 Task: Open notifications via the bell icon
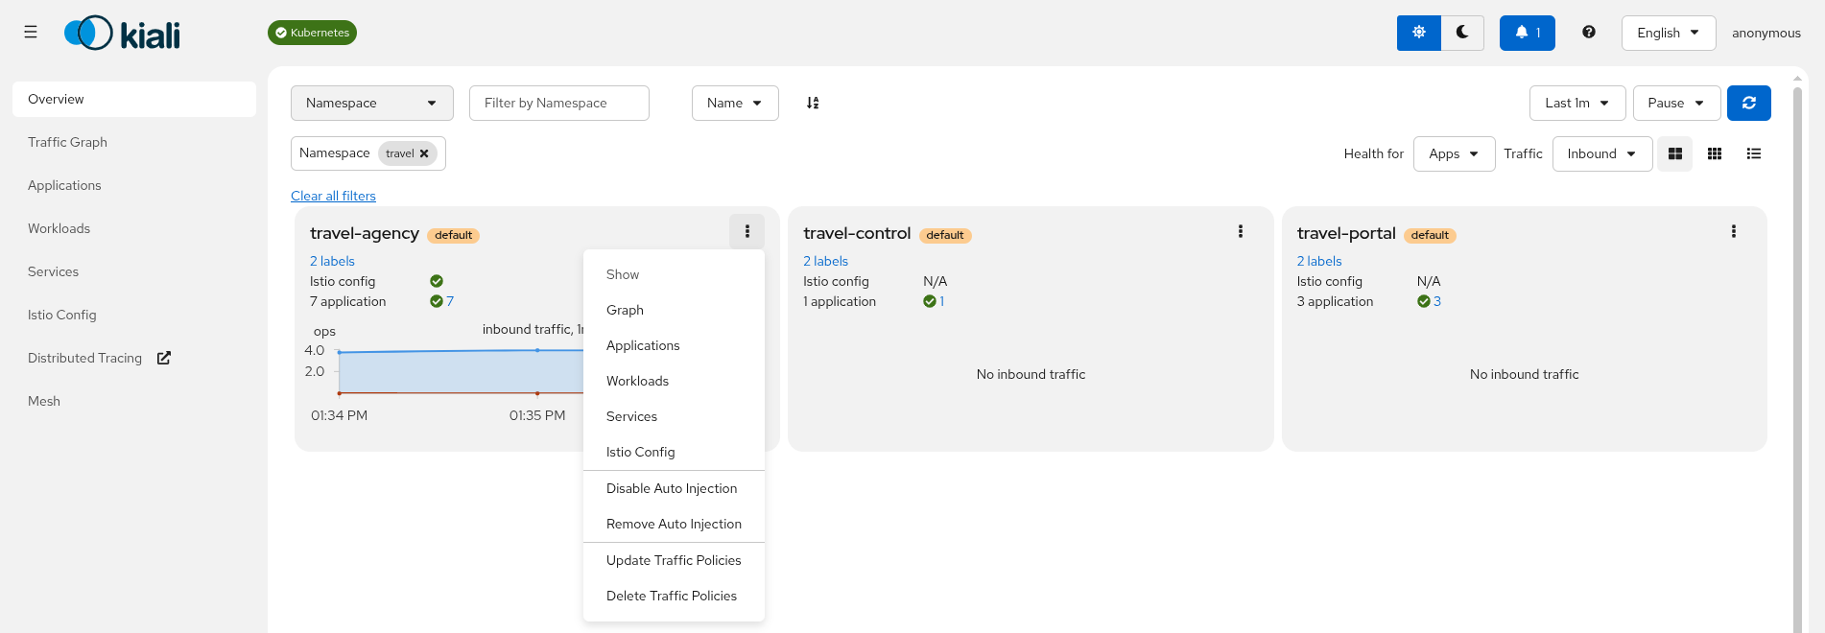[1527, 33]
